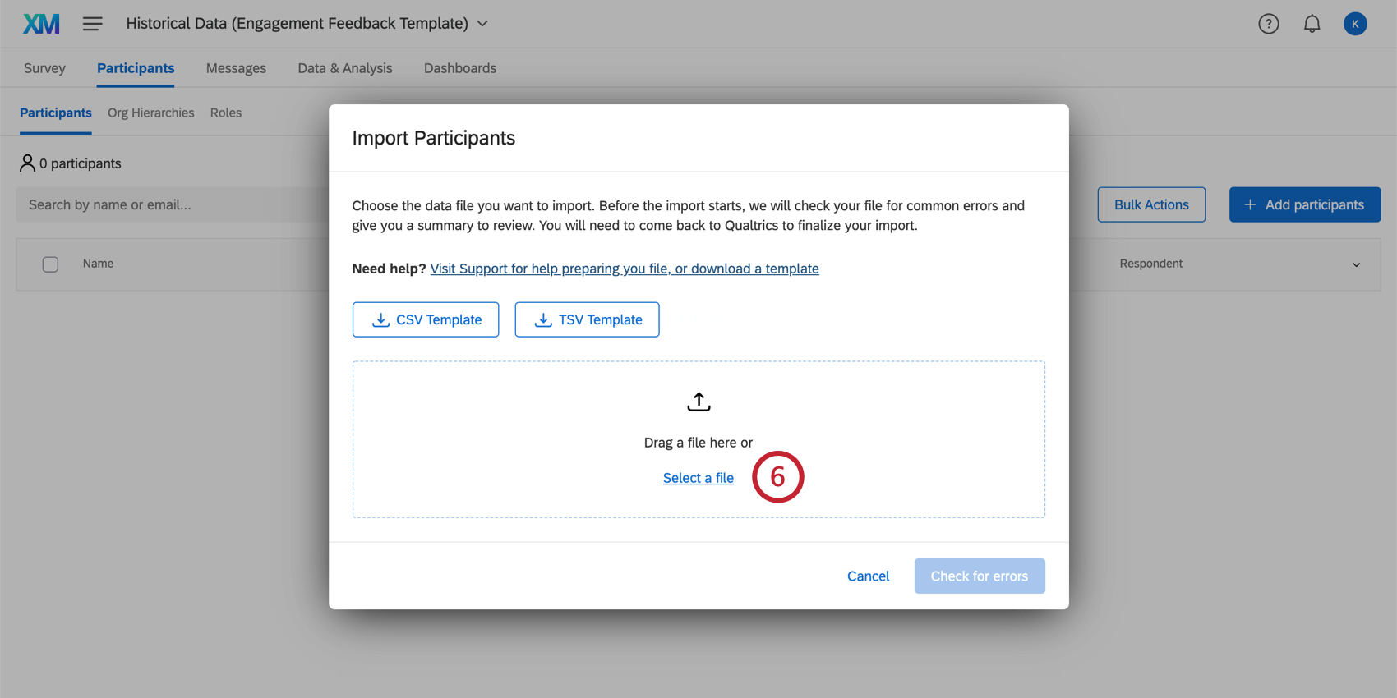Image resolution: width=1397 pixels, height=698 pixels.
Task: Switch to the Data & Analysis tab
Action: (x=345, y=68)
